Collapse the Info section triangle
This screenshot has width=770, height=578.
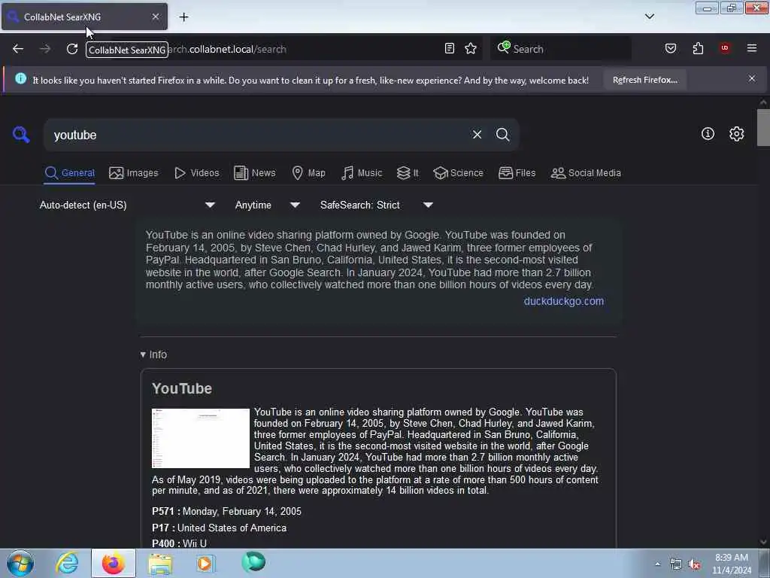143,354
